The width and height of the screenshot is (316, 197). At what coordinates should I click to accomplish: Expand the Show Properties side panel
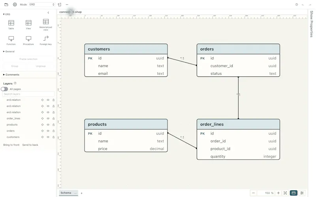coord(312,24)
